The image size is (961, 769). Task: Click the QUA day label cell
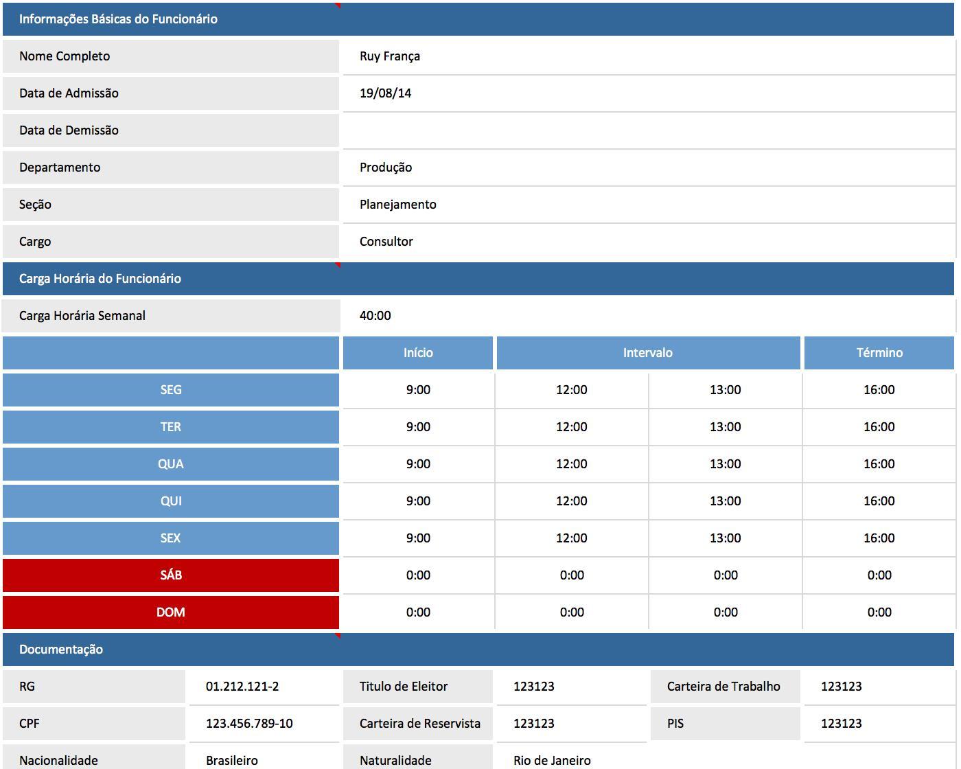point(171,464)
